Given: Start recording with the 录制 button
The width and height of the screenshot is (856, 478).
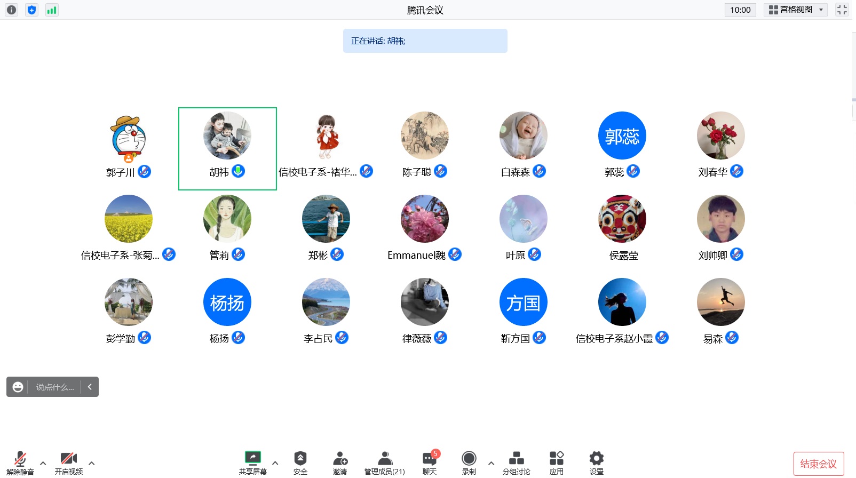Looking at the screenshot, I should click(469, 462).
